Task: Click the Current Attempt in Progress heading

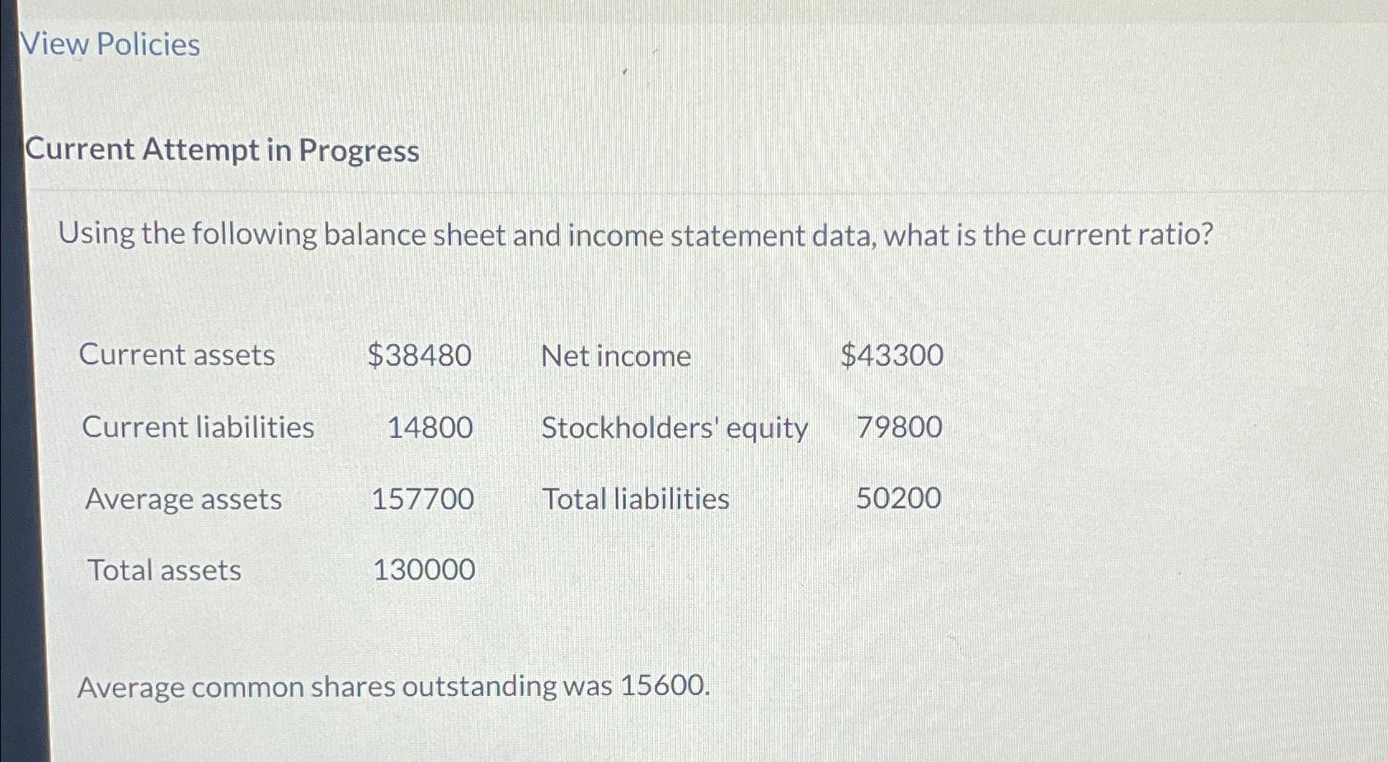Action: (x=221, y=150)
